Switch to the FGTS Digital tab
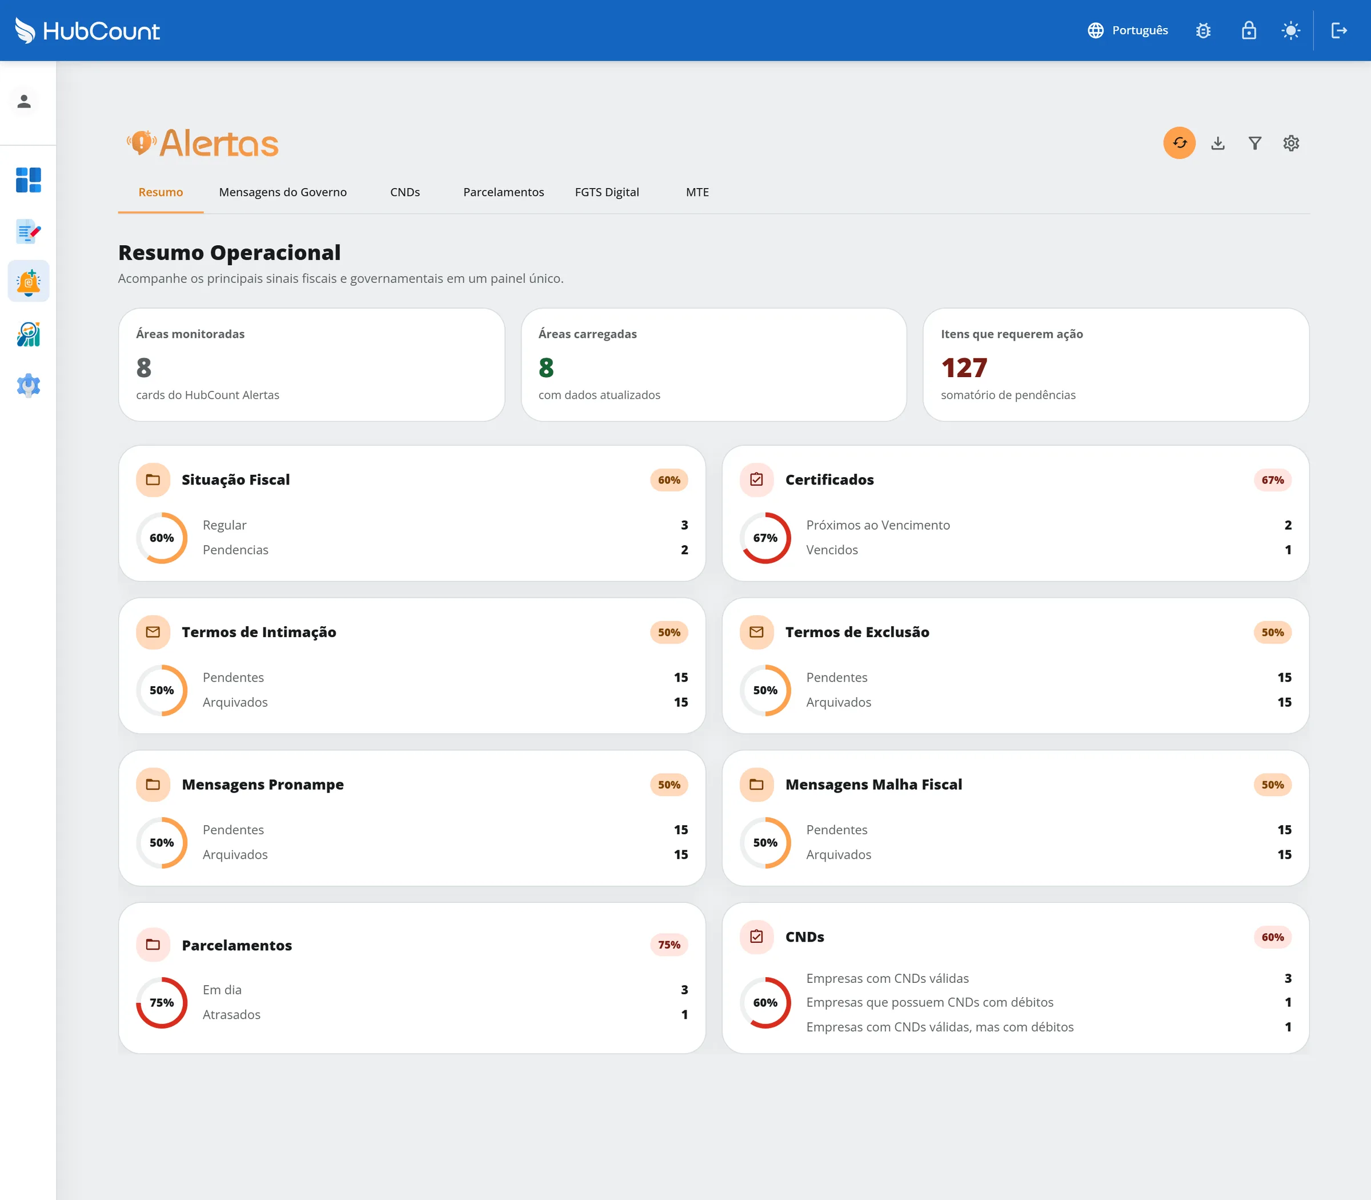1371x1200 pixels. [x=607, y=192]
